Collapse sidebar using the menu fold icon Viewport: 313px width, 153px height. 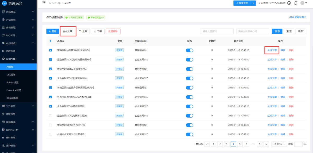(44, 3)
